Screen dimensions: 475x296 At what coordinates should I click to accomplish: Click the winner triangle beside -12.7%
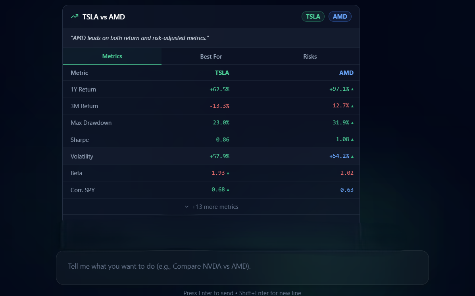[x=352, y=106]
